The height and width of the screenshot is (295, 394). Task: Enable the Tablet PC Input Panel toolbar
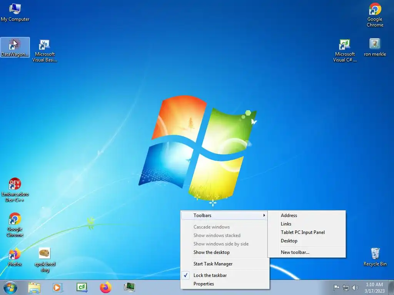pos(307,232)
